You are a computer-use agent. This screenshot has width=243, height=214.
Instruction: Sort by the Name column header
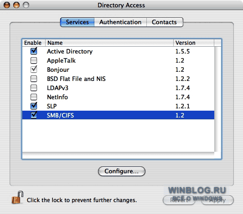click(109, 43)
